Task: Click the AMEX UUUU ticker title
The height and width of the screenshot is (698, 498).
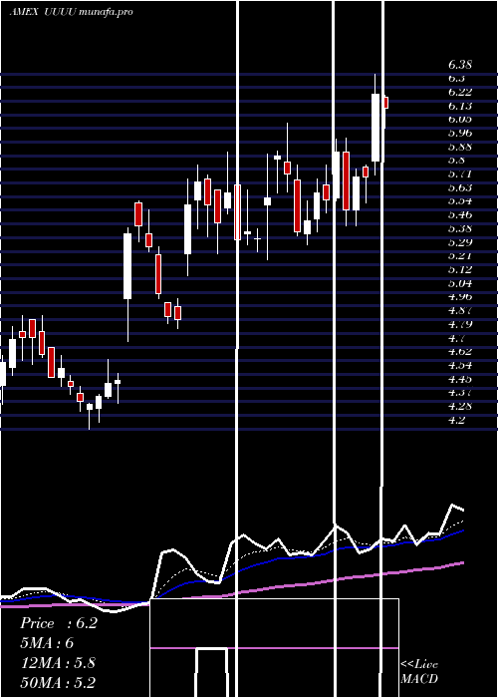Action: click(71, 12)
